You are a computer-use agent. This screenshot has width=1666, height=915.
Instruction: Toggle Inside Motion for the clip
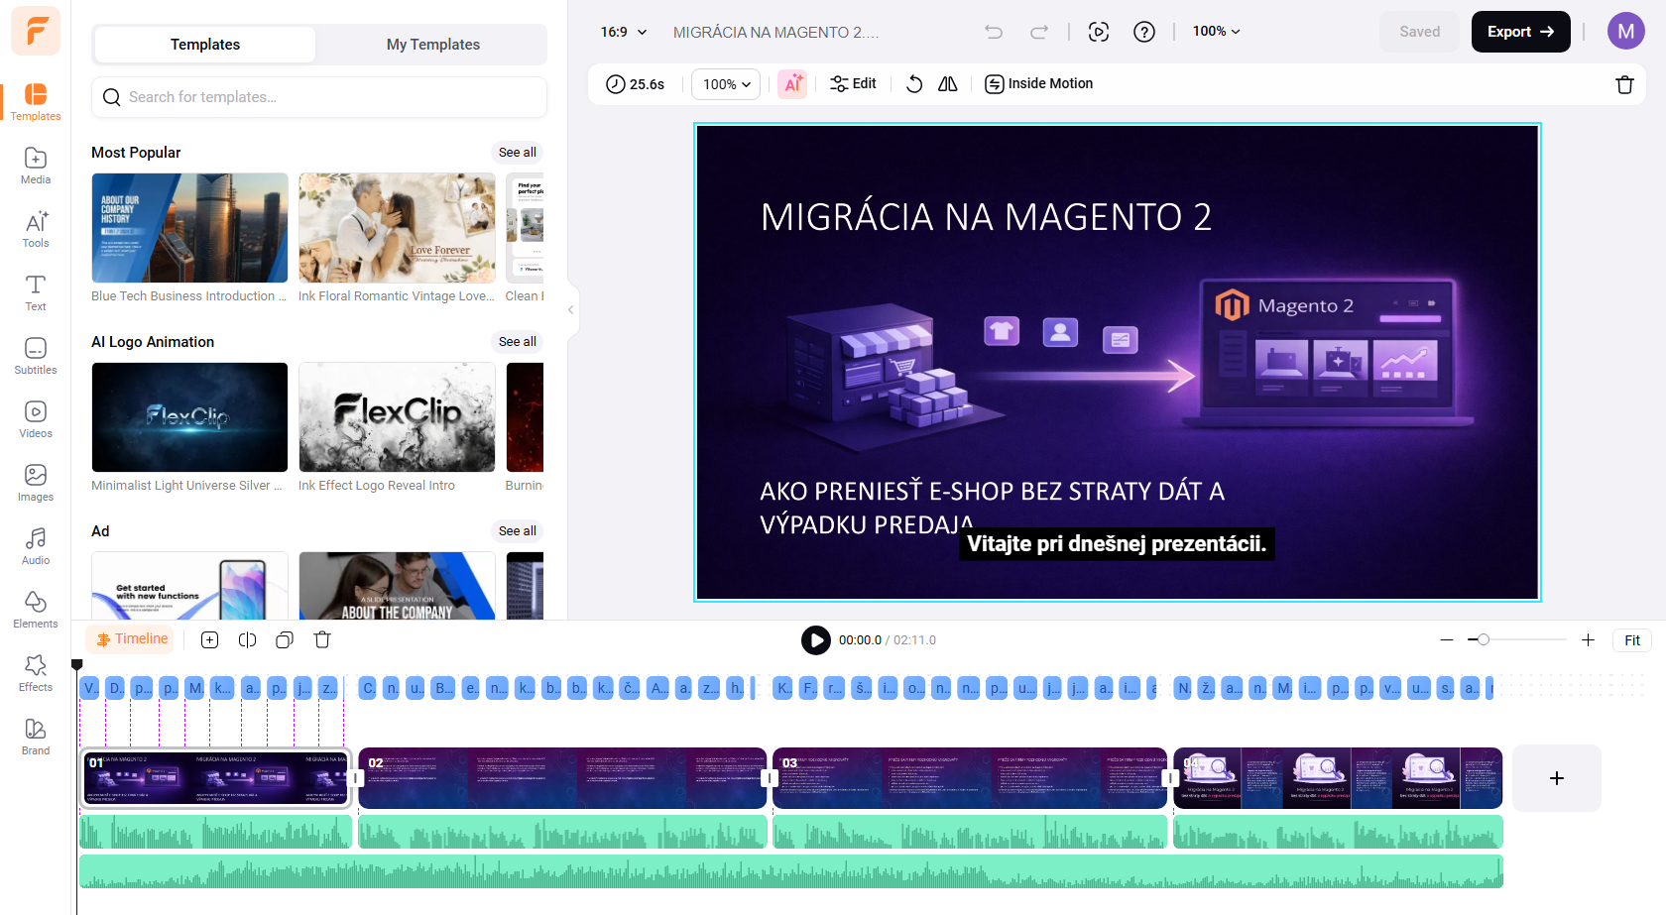click(1038, 83)
